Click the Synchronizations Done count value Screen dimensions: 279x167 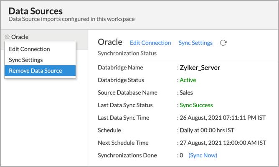pos(181,155)
